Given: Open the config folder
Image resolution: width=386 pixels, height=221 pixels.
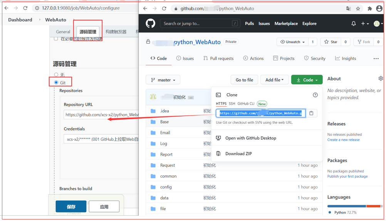Looking at the screenshot, I should tap(166, 187).
